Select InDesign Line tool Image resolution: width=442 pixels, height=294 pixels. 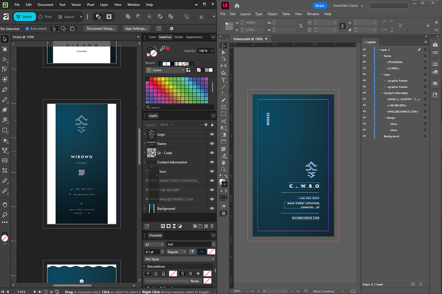pyautogui.click(x=223, y=87)
